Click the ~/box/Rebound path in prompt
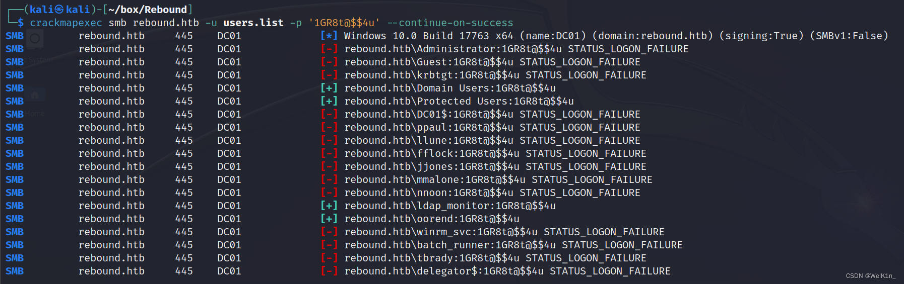 tap(148, 10)
